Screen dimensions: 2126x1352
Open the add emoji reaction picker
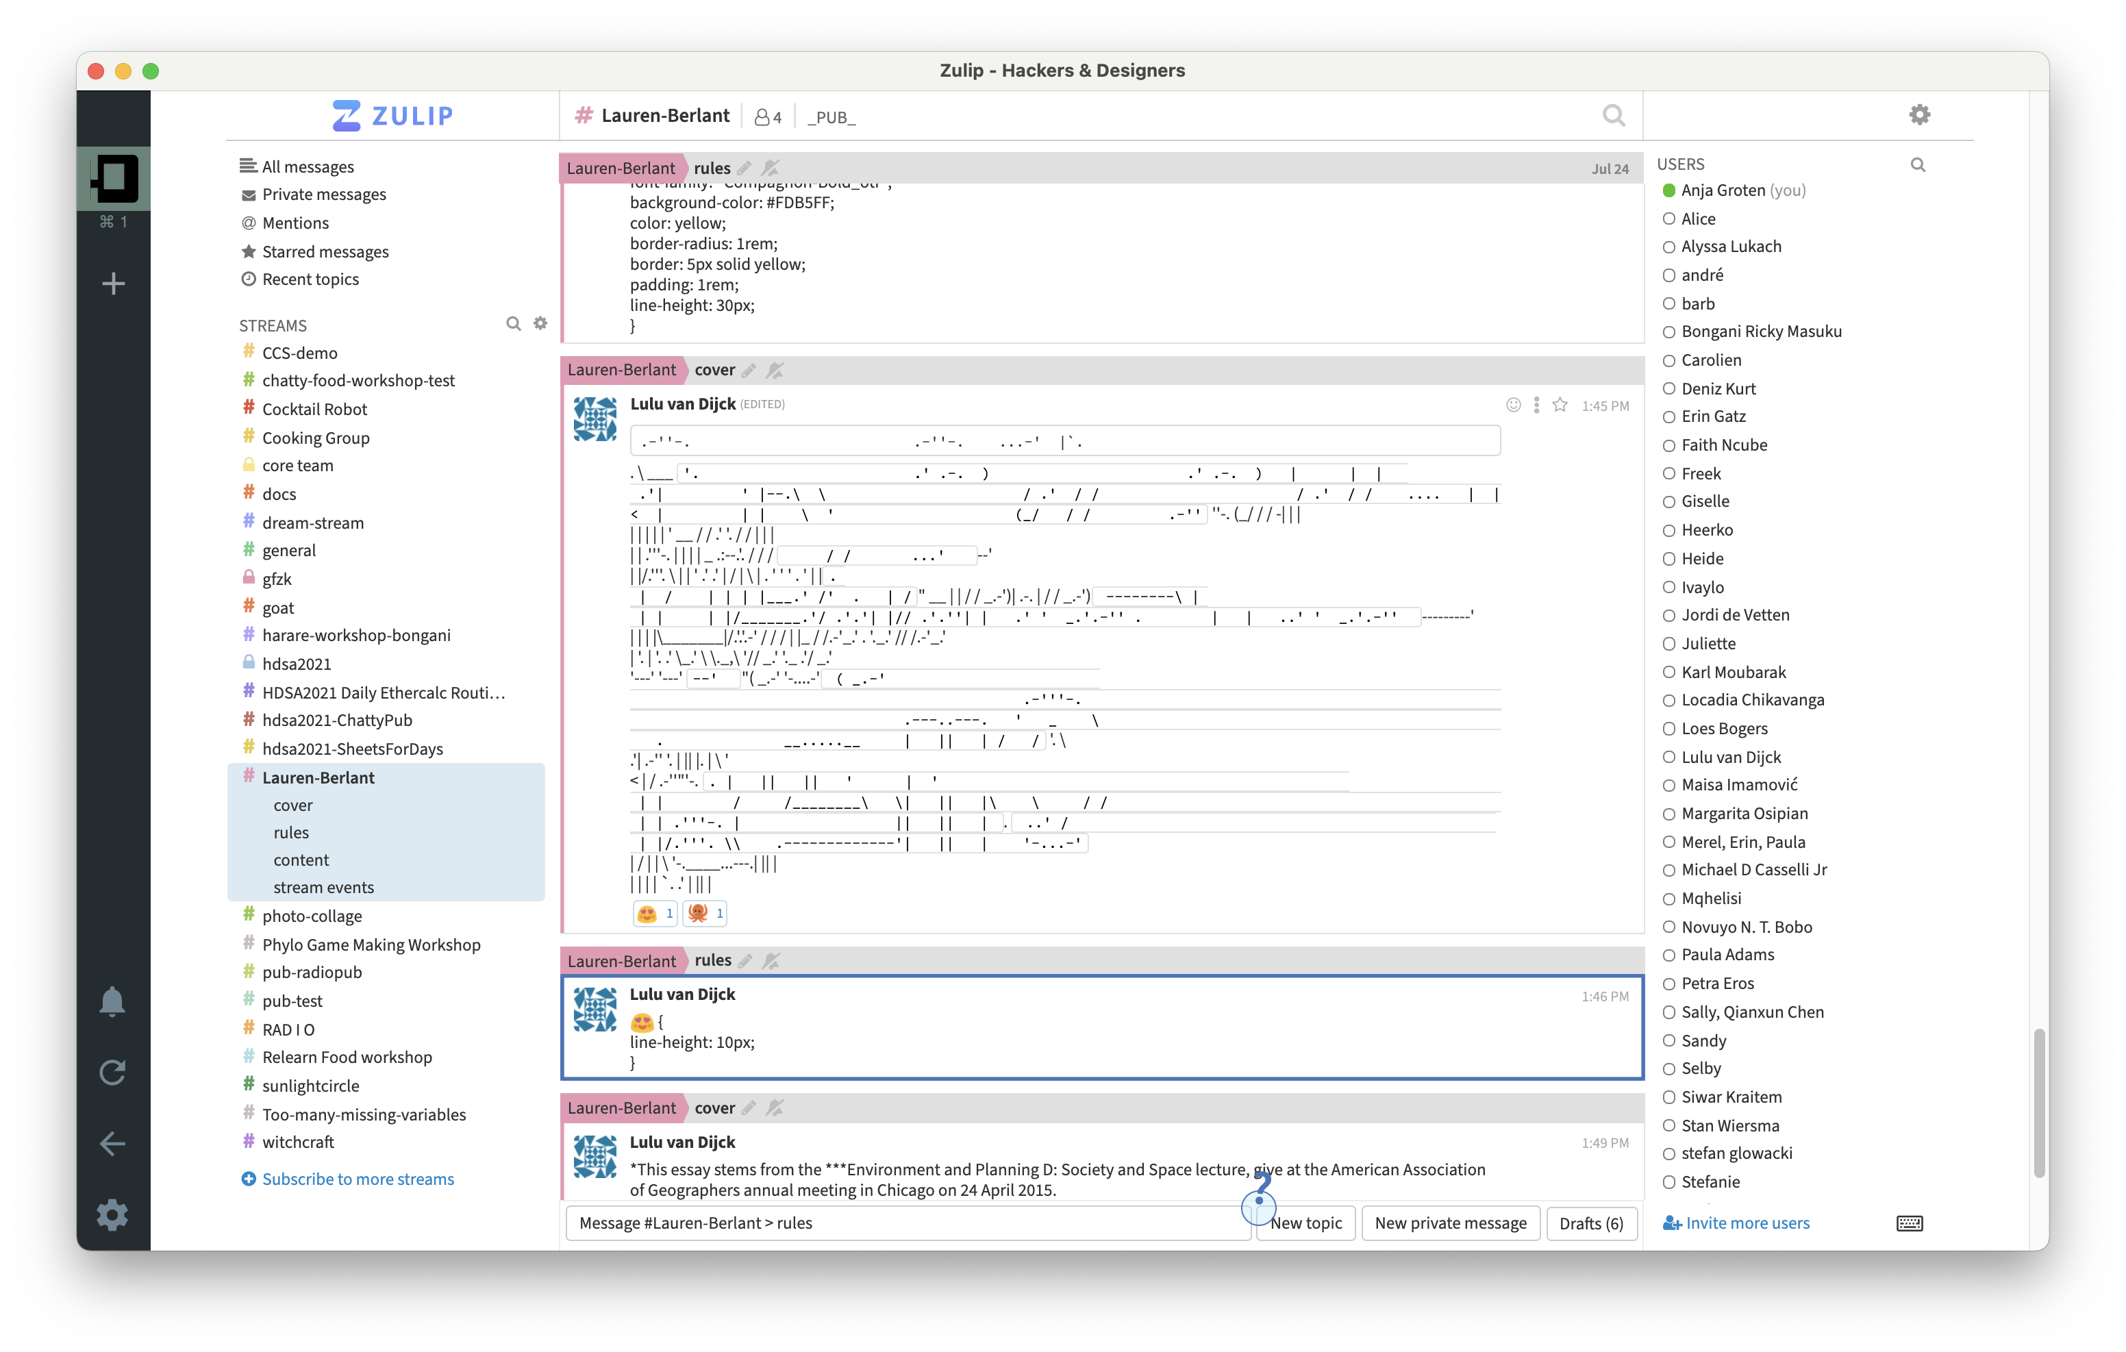[1513, 405]
